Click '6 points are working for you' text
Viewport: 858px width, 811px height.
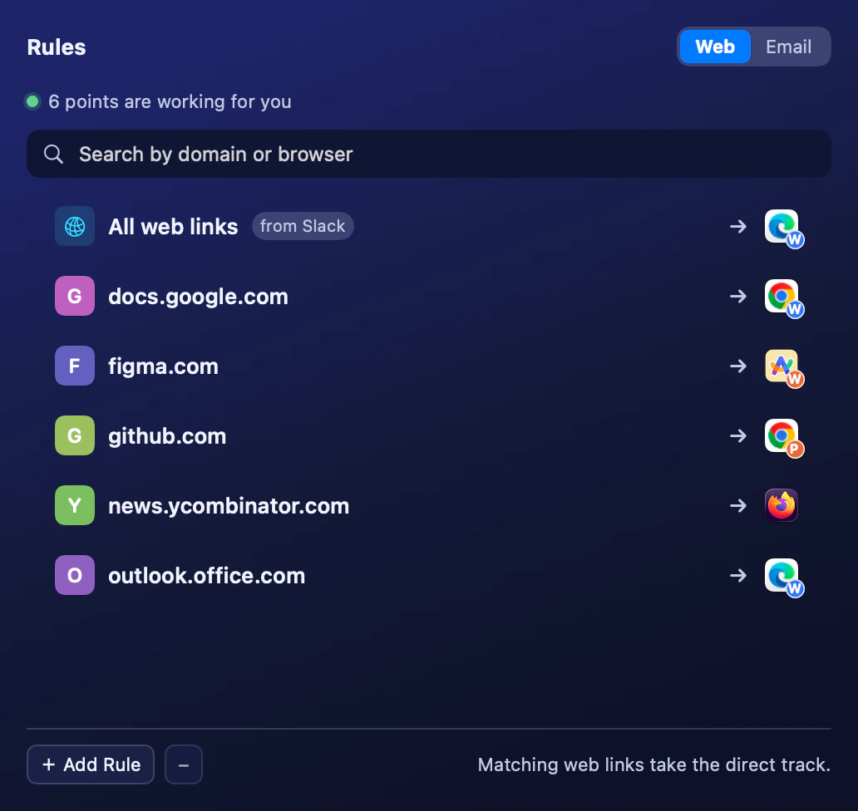pos(170,101)
